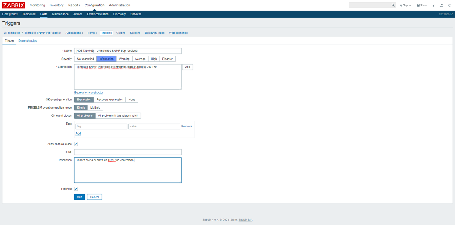
Task: Remove the tag row via the Remove link
Action: click(x=187, y=126)
